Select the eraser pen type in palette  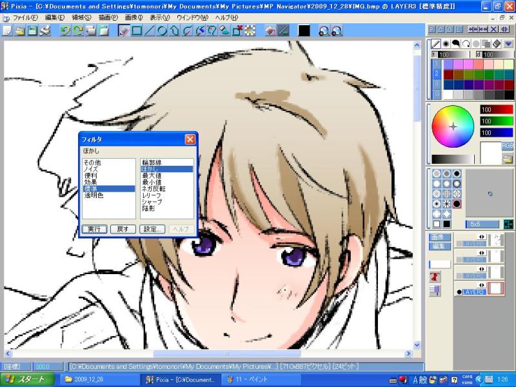pyautogui.click(x=497, y=43)
